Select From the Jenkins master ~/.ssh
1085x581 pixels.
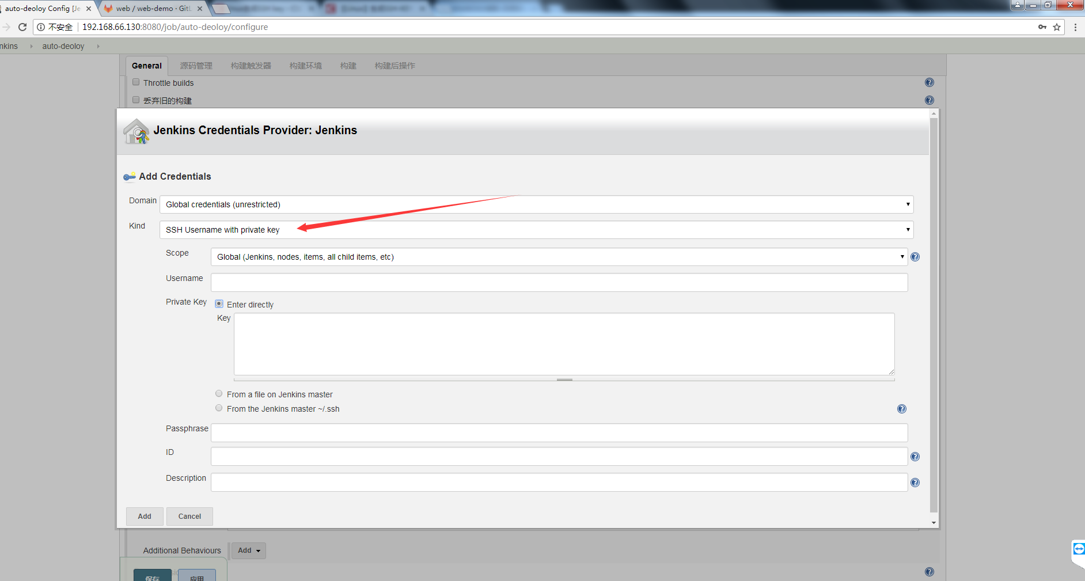[219, 408]
